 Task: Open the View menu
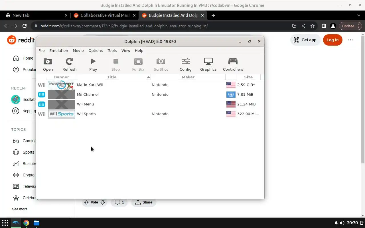pos(126,50)
